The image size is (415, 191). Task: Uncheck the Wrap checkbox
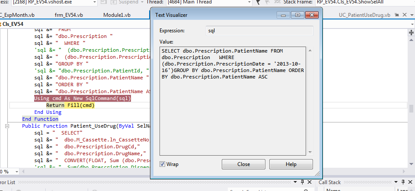162,164
